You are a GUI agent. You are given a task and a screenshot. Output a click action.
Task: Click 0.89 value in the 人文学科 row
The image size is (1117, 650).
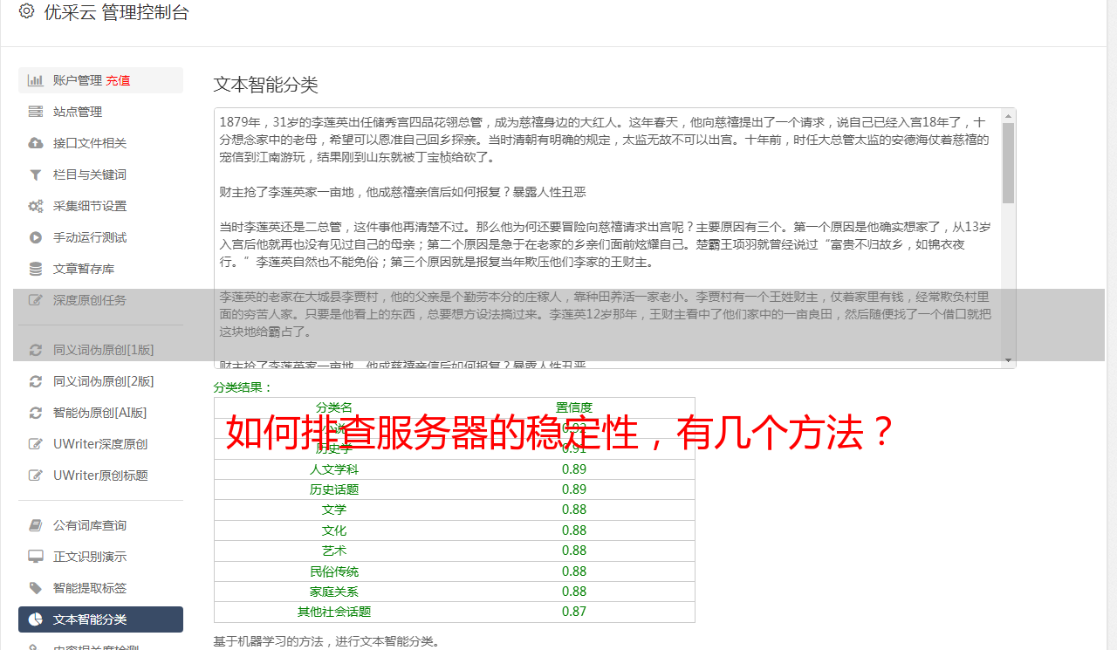[574, 469]
